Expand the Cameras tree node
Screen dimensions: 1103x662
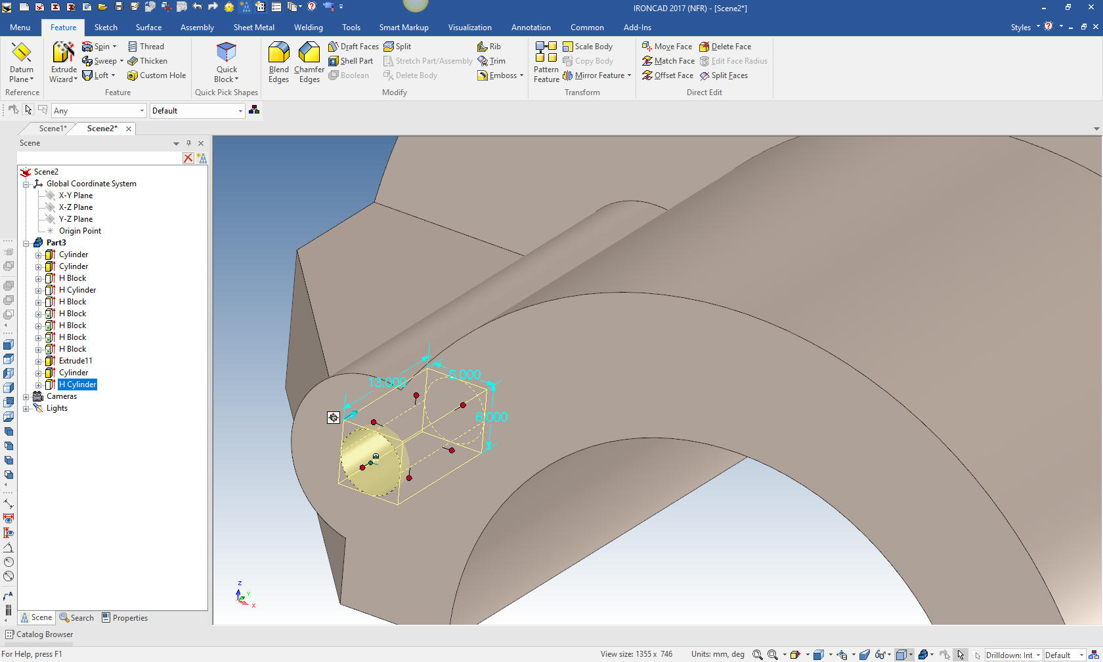[x=26, y=397]
